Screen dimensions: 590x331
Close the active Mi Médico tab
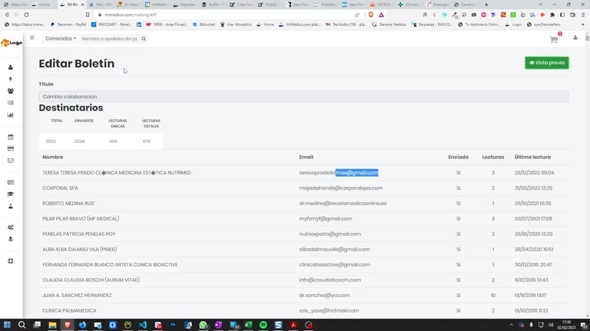click(x=83, y=5)
